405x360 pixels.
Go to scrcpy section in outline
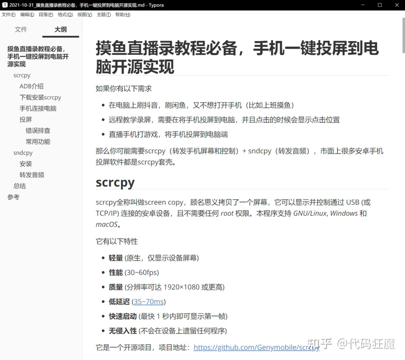coord(22,75)
